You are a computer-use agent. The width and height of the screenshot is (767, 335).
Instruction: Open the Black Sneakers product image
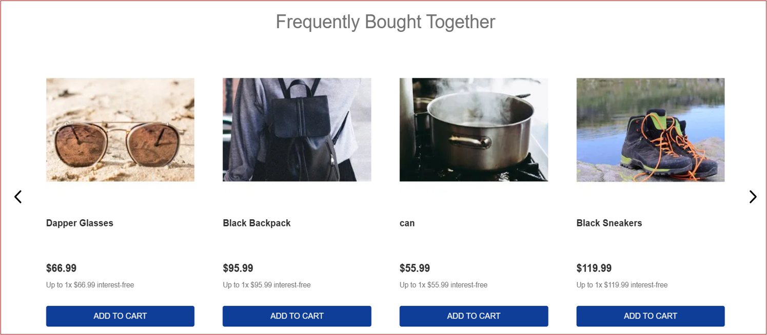click(650, 130)
